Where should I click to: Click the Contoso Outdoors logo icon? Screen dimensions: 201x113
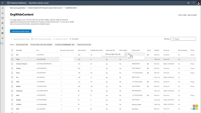pos(8,3)
